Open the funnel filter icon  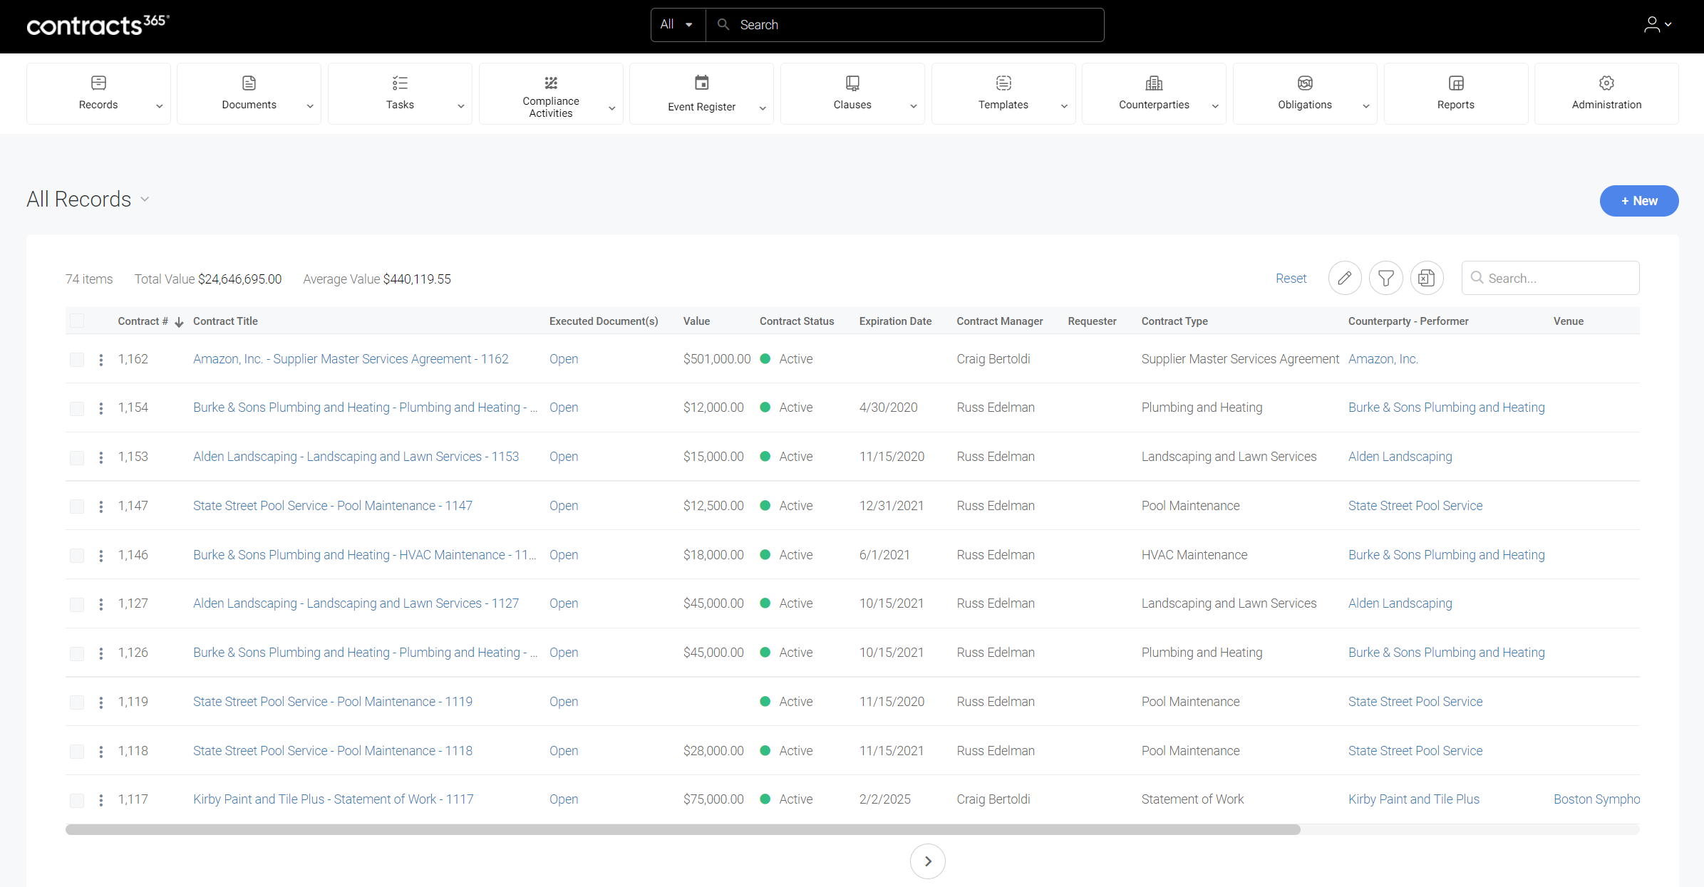1385,279
